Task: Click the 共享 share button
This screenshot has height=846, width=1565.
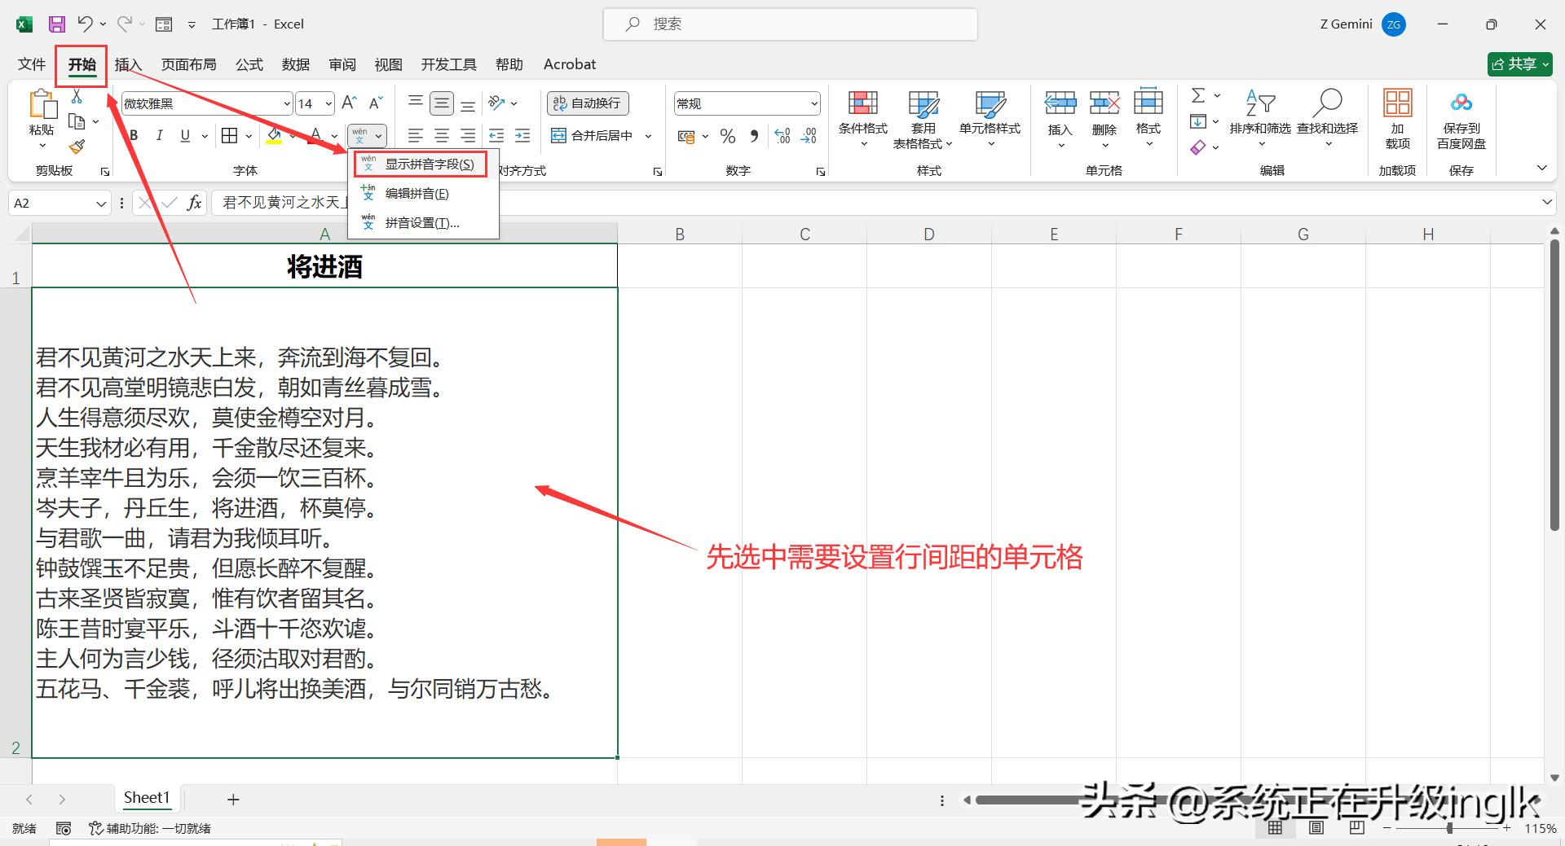Action: click(1519, 64)
